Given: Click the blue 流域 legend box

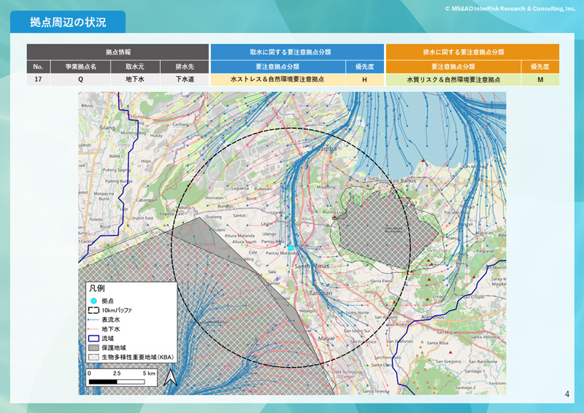Looking at the screenshot, I should pyautogui.click(x=93, y=339).
